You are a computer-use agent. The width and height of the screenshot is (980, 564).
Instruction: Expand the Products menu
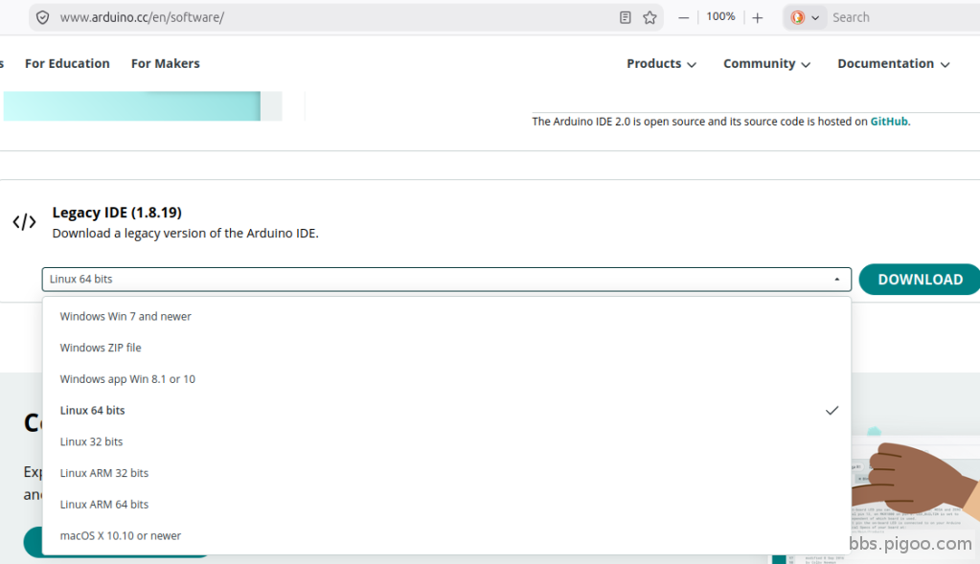[661, 64]
